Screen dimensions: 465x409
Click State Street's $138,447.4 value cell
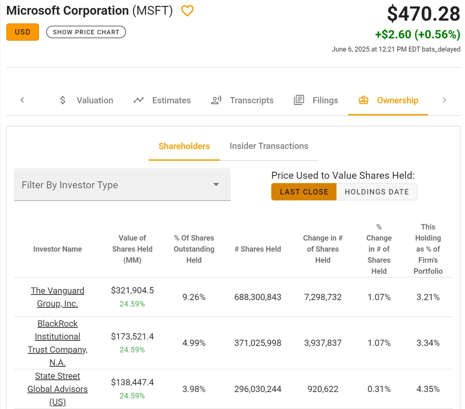(132, 382)
